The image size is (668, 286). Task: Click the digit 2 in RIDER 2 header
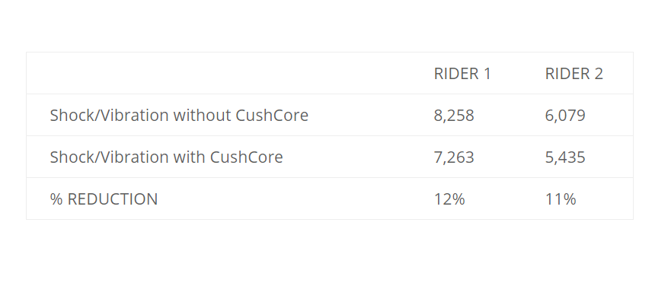point(599,74)
